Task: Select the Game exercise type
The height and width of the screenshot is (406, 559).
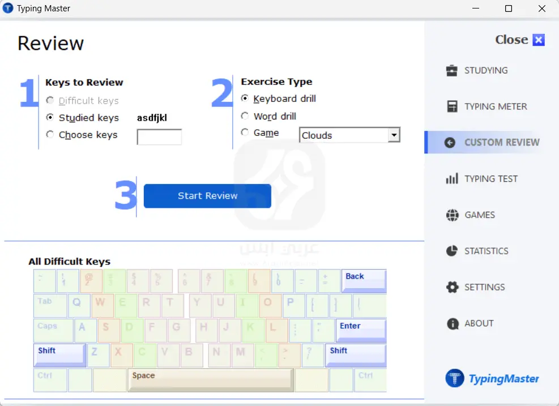Action: (245, 133)
